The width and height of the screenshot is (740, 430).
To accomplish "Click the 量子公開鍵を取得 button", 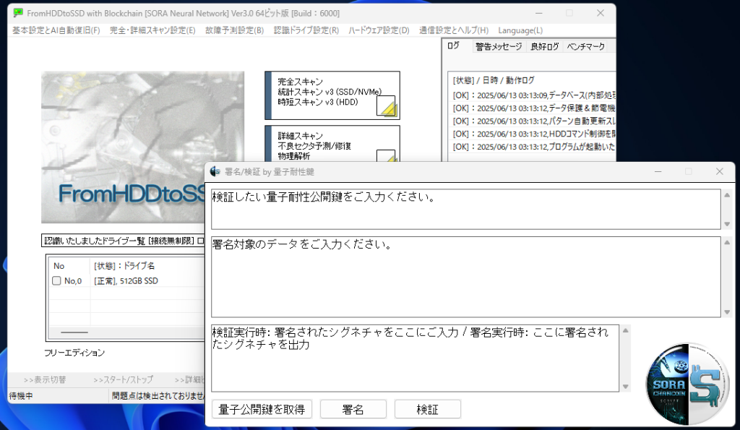I will (x=262, y=409).
